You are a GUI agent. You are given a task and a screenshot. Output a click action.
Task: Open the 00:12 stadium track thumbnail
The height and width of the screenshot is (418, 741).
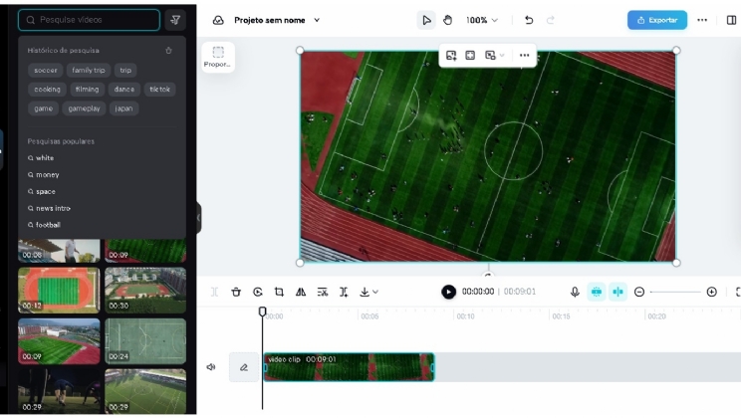(59, 290)
